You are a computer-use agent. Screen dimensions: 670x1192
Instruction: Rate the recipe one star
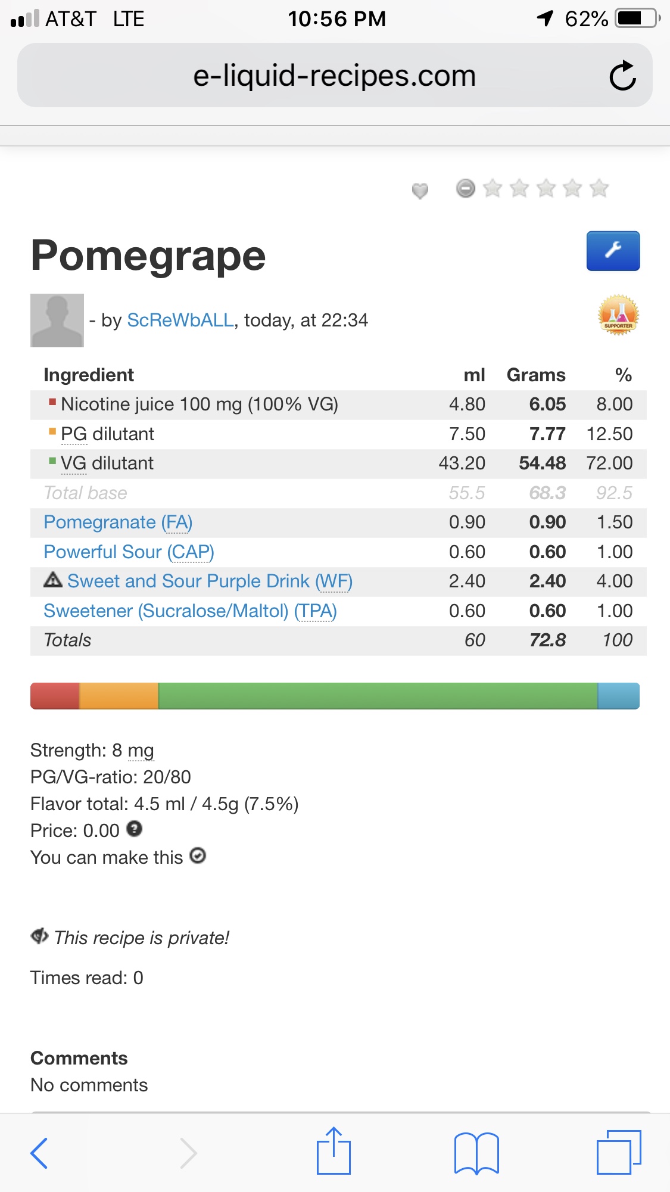pyautogui.click(x=493, y=188)
